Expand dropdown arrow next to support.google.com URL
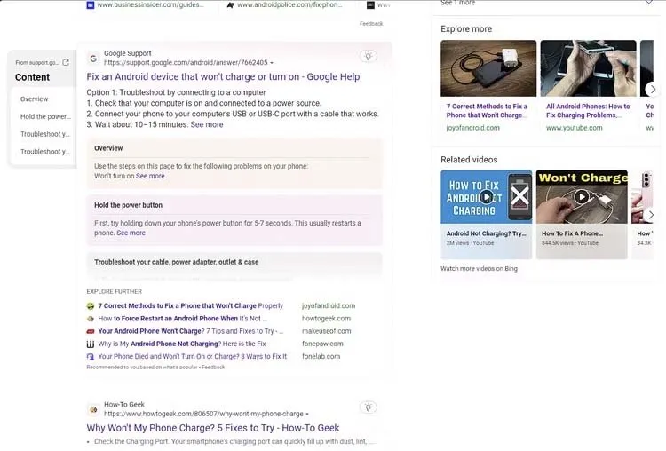 pos(272,63)
